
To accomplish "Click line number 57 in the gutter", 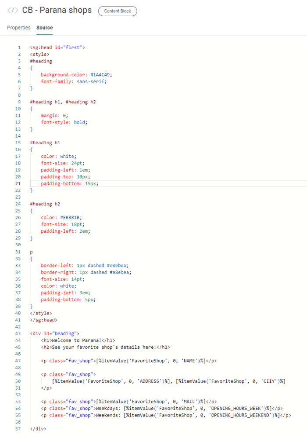I will tap(18, 429).
